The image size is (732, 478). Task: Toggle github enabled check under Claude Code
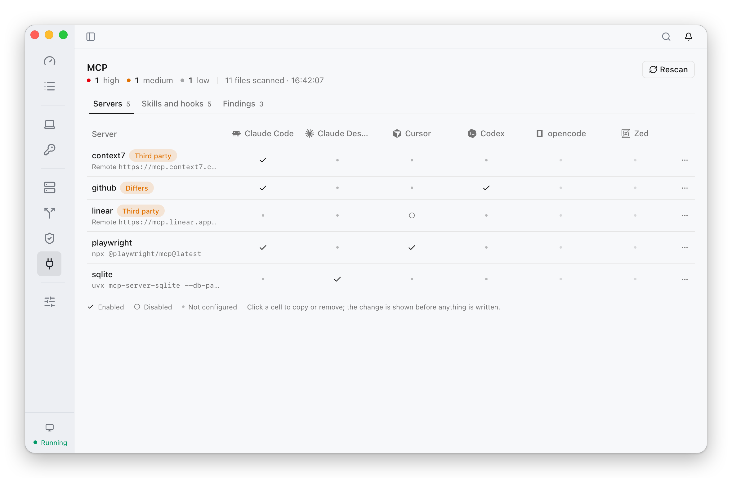[263, 188]
